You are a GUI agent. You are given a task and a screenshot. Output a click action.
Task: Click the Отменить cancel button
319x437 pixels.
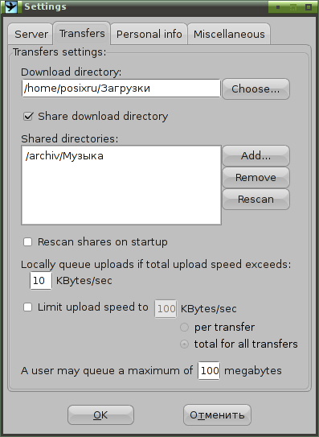coord(217,415)
